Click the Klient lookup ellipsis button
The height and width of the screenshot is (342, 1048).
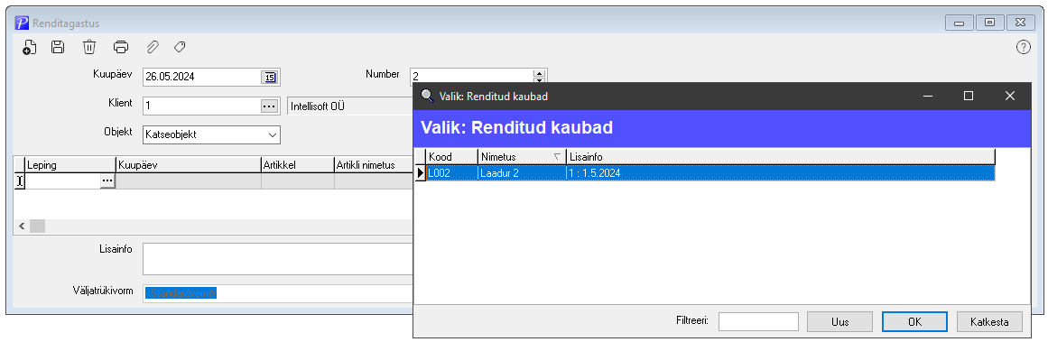(269, 106)
